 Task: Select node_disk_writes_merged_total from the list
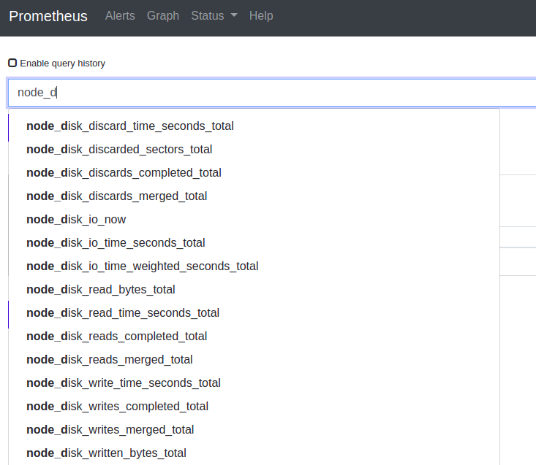coord(110,430)
